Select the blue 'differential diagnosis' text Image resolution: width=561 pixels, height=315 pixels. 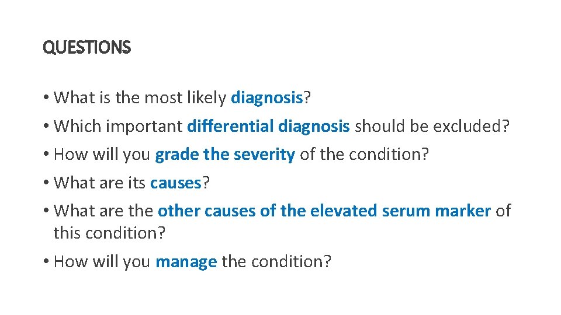click(268, 126)
